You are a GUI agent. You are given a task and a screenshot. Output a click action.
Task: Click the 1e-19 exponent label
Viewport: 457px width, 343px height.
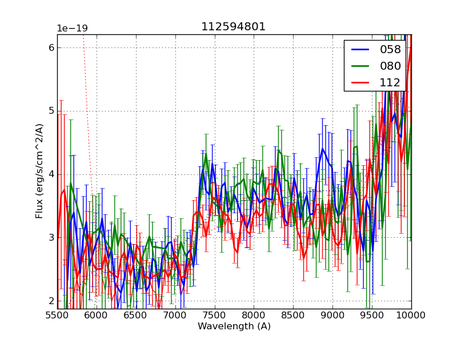72,29
